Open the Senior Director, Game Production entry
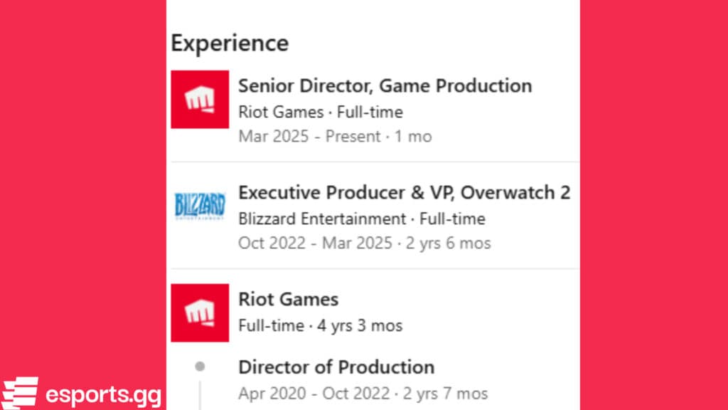This screenshot has height=410, width=728. pos(385,85)
